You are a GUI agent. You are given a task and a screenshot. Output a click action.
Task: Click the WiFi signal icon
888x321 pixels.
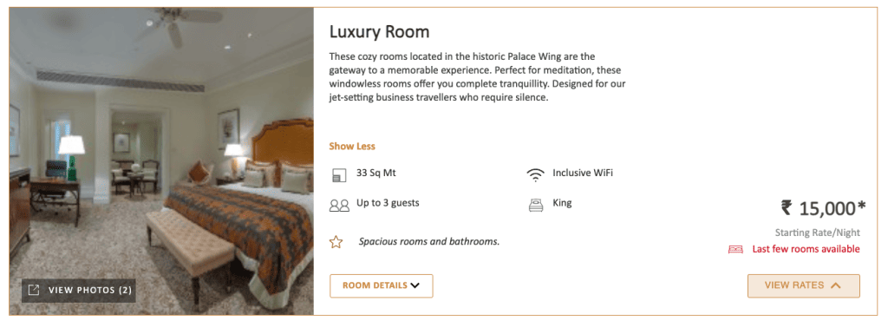click(x=535, y=175)
